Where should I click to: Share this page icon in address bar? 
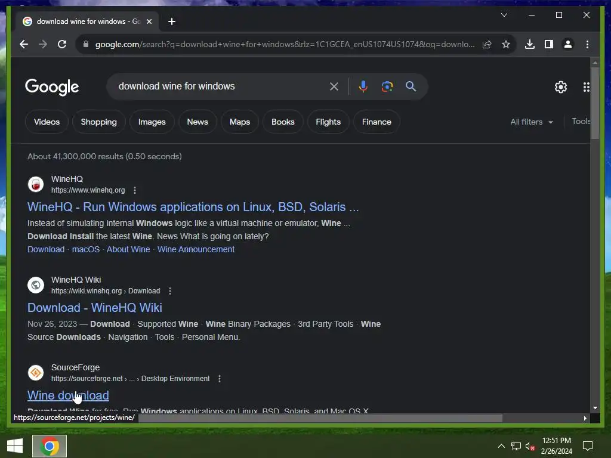point(487,44)
